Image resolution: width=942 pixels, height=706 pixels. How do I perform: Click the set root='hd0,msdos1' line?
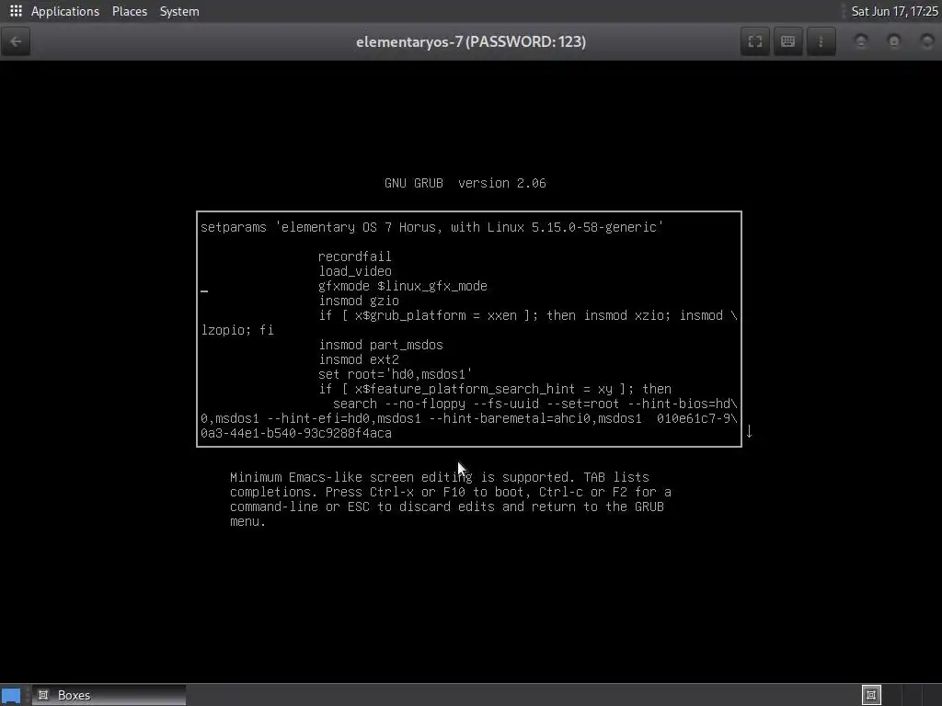395,374
